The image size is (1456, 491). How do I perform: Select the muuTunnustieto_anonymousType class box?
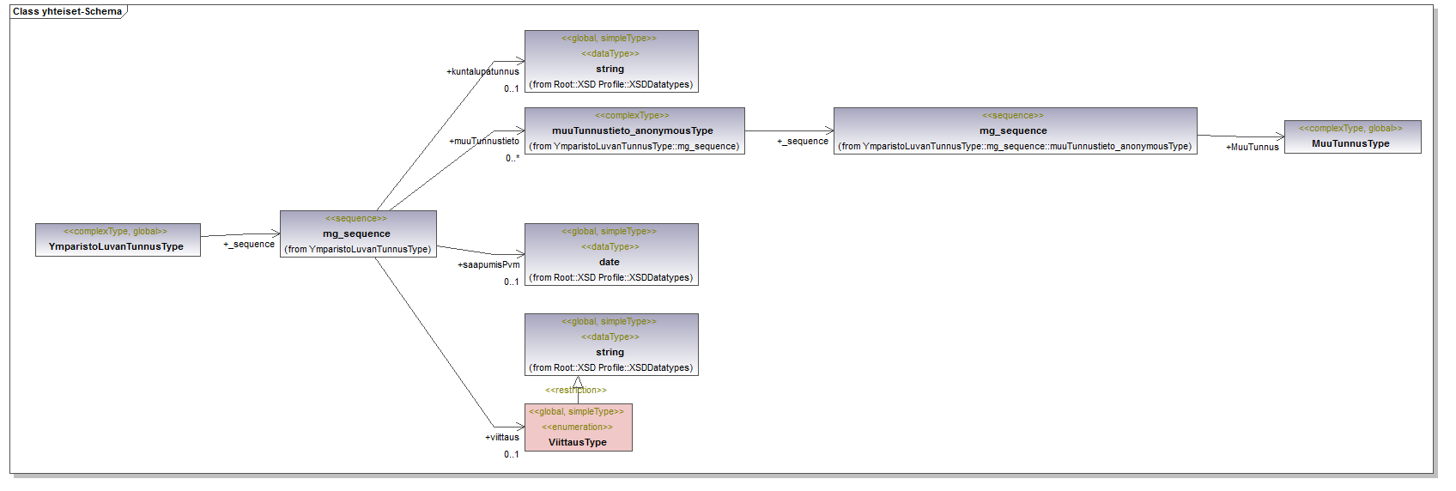click(x=634, y=130)
